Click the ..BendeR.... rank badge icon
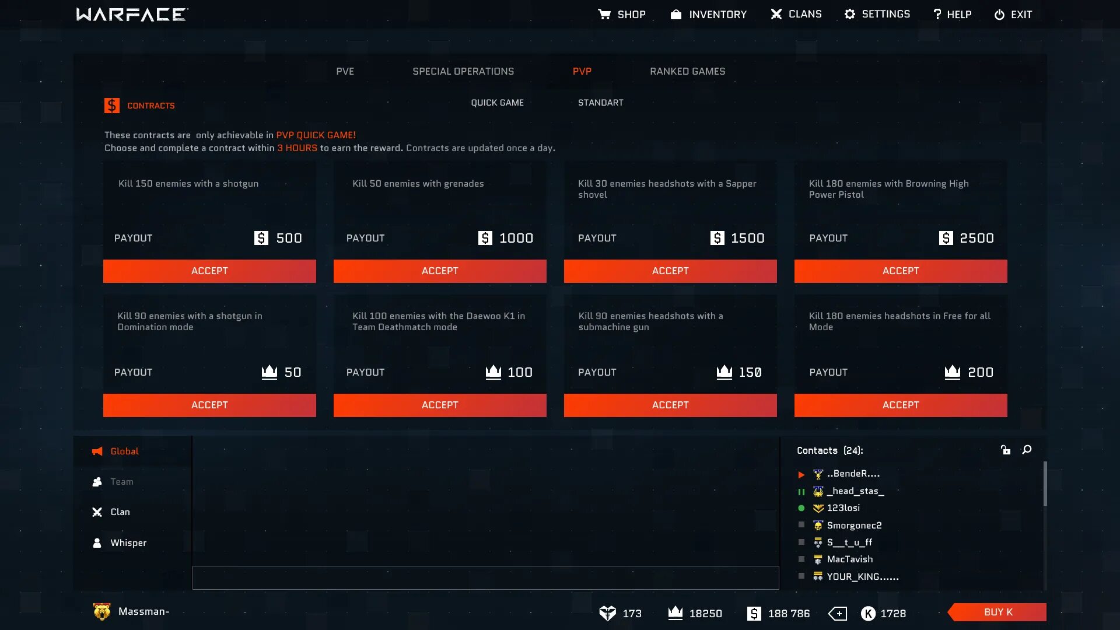 [818, 474]
